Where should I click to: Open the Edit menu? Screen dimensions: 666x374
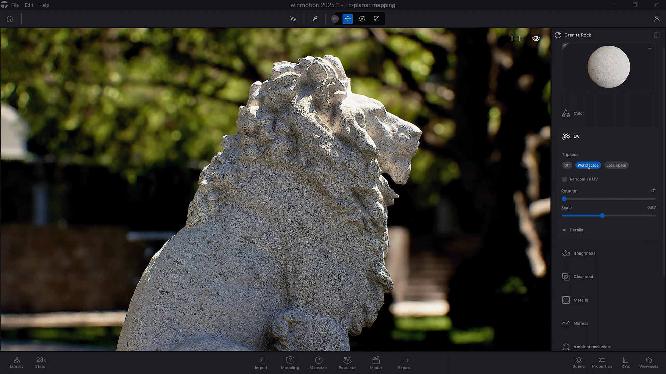(x=29, y=5)
